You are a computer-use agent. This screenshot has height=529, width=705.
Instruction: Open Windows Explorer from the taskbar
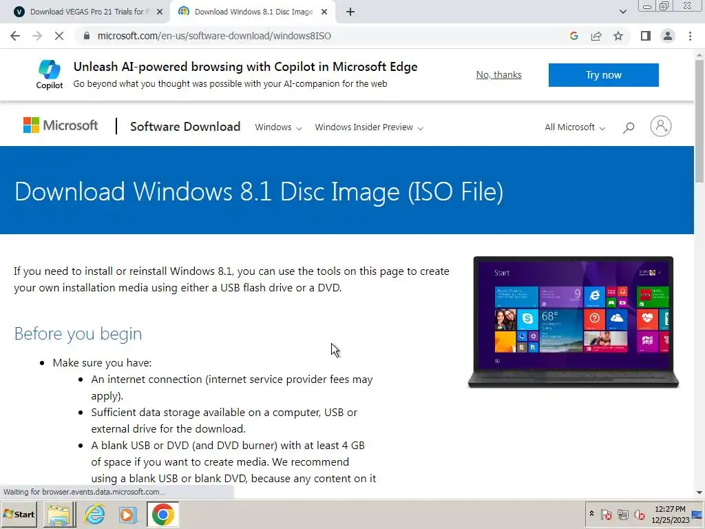[x=59, y=514]
